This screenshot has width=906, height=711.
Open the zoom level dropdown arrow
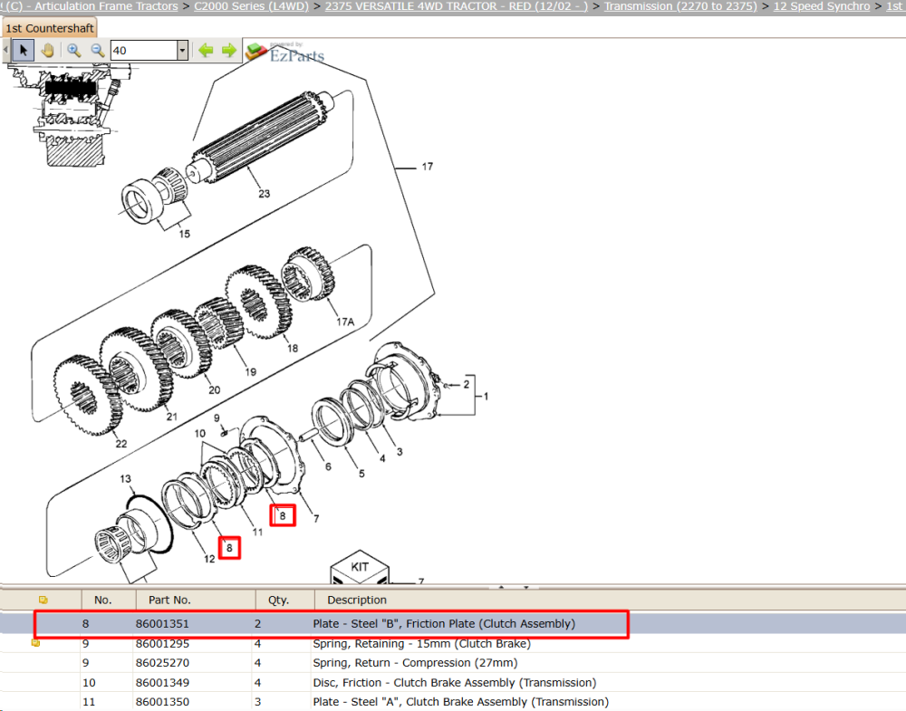point(183,50)
